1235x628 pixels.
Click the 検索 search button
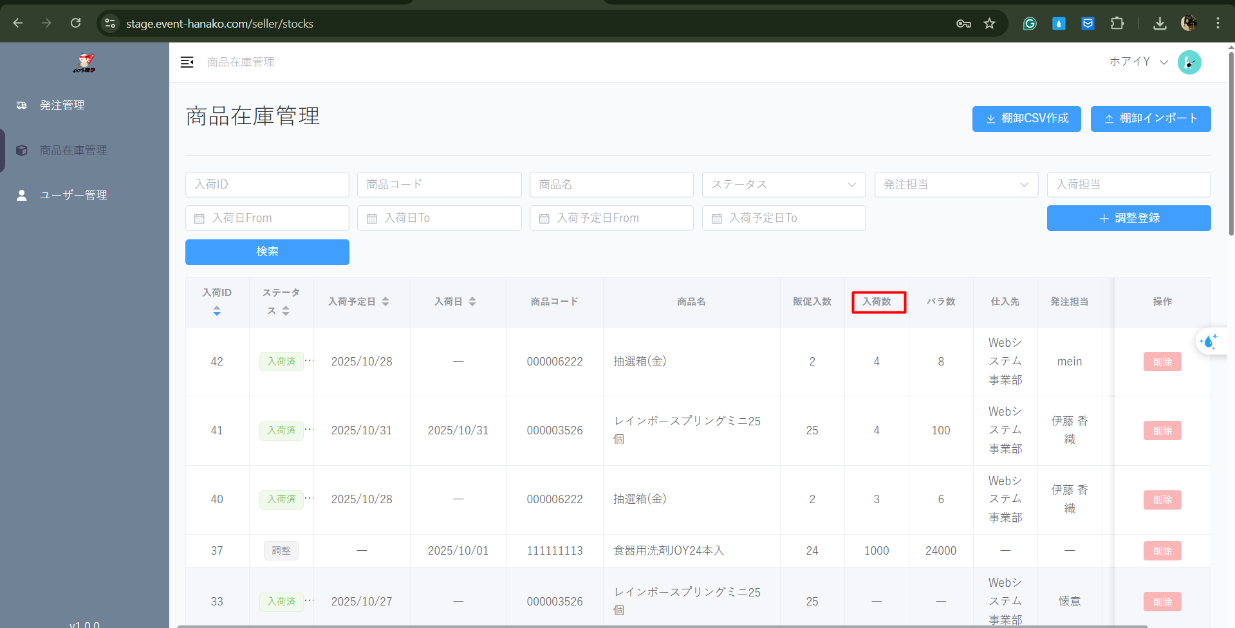pyautogui.click(x=267, y=252)
